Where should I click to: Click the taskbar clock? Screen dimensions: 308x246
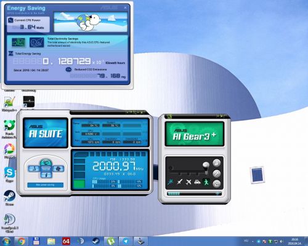[x=294, y=241]
